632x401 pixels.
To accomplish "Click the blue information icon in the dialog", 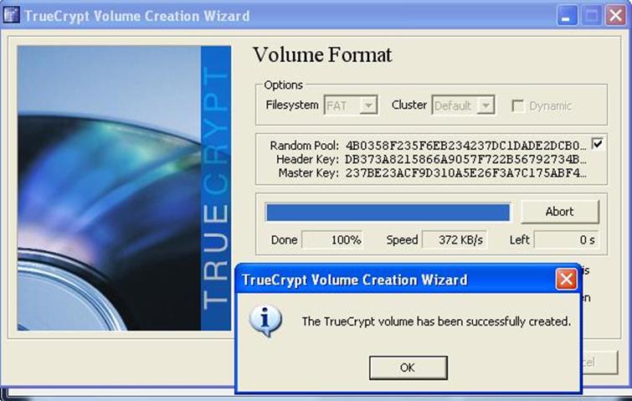I will coord(265,321).
